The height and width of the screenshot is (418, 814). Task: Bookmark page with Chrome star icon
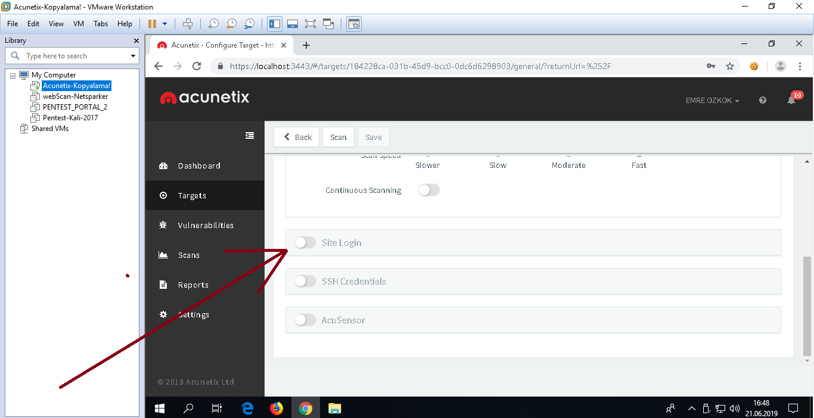coord(730,66)
